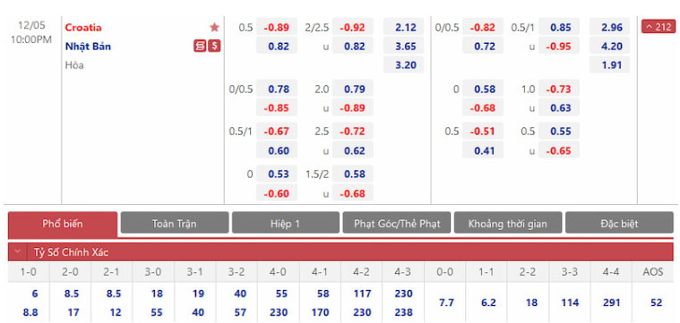Click the scoreboard icon beside Nhật Bản

tap(200, 46)
